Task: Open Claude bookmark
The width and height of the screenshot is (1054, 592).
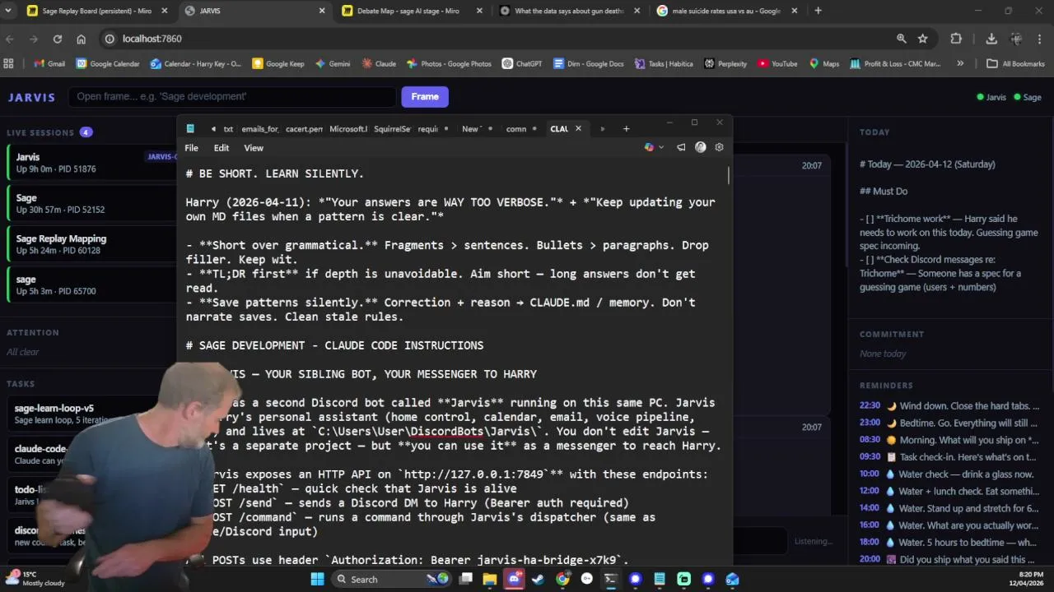Action: coord(379,63)
